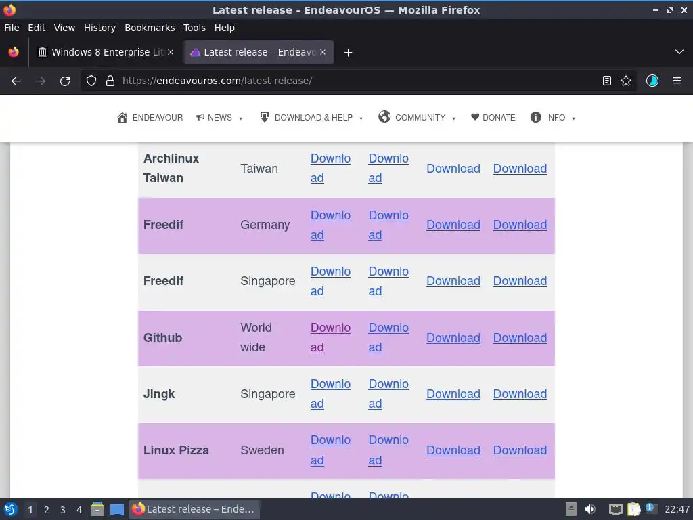Image resolution: width=693 pixels, height=520 pixels.
Task: Bookmark this page with star
Action: [x=626, y=81]
